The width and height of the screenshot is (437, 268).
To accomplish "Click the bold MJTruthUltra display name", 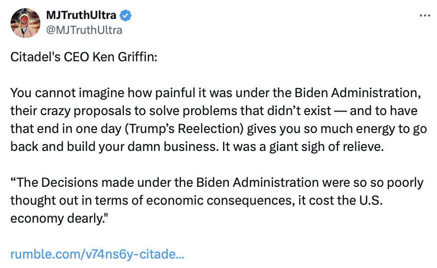I will [82, 16].
